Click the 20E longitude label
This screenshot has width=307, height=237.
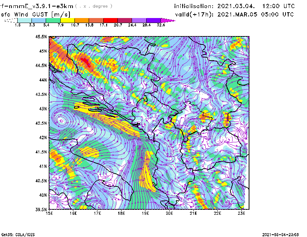click(x=169, y=213)
